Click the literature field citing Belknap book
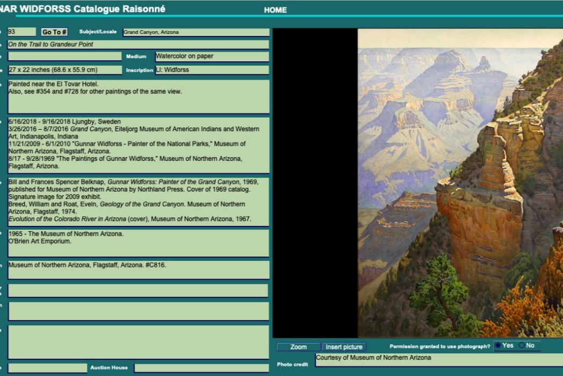 pos(139,202)
